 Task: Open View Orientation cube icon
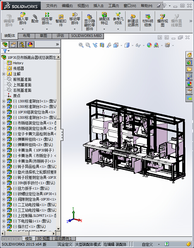coord(116,45)
